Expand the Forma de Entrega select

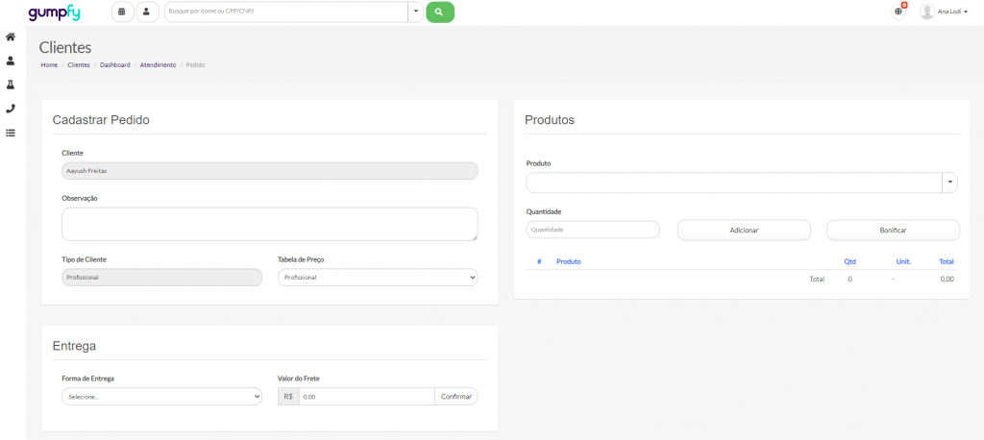[161, 396]
